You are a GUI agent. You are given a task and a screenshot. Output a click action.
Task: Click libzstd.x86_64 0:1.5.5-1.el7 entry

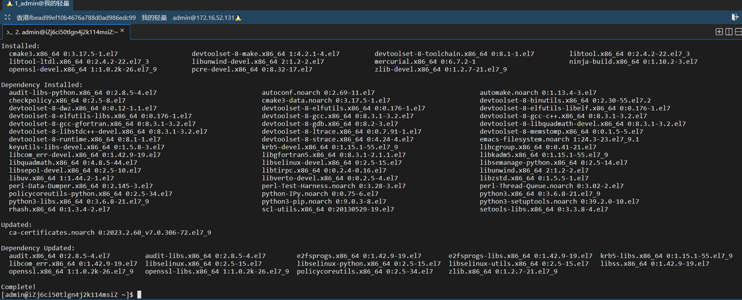(x=534, y=178)
